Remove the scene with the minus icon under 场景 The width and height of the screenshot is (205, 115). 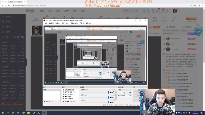click(x=47, y=101)
